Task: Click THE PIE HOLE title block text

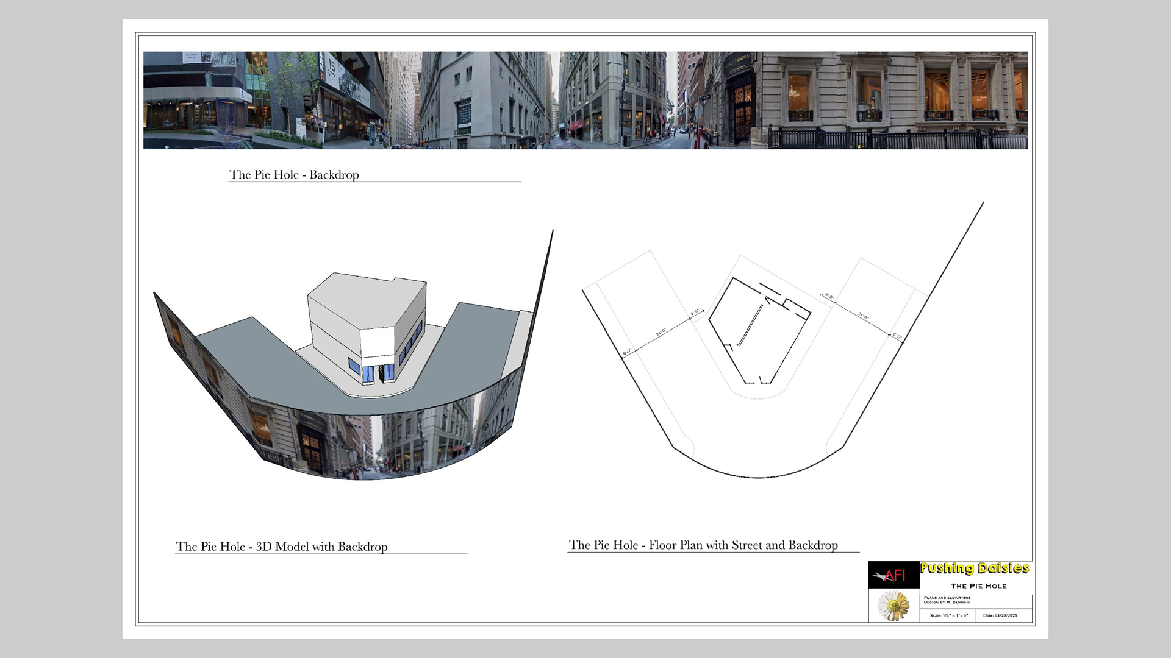Action: point(978,586)
